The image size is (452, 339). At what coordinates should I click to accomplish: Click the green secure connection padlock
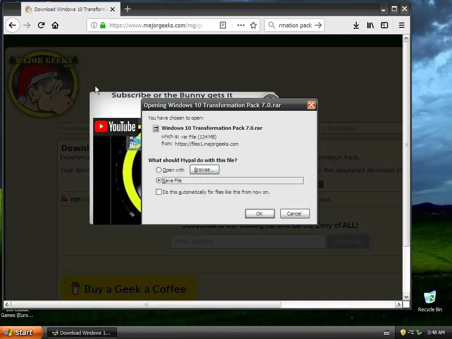pos(102,25)
